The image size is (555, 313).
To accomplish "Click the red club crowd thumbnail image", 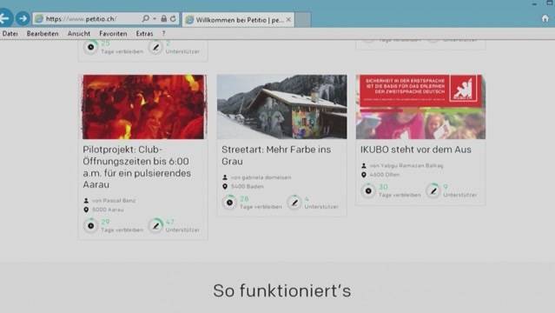I will point(143,107).
